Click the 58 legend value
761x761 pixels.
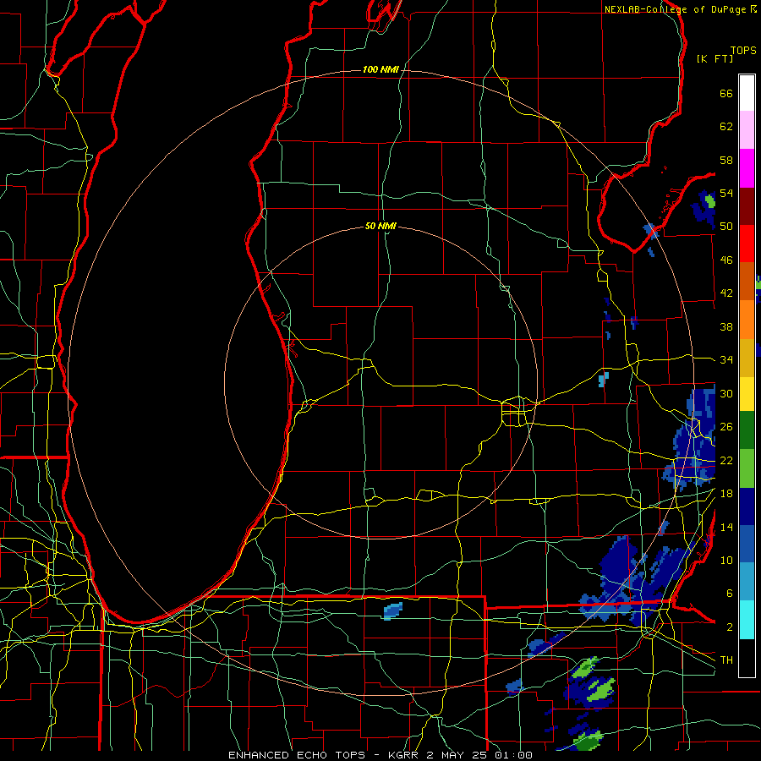726,160
